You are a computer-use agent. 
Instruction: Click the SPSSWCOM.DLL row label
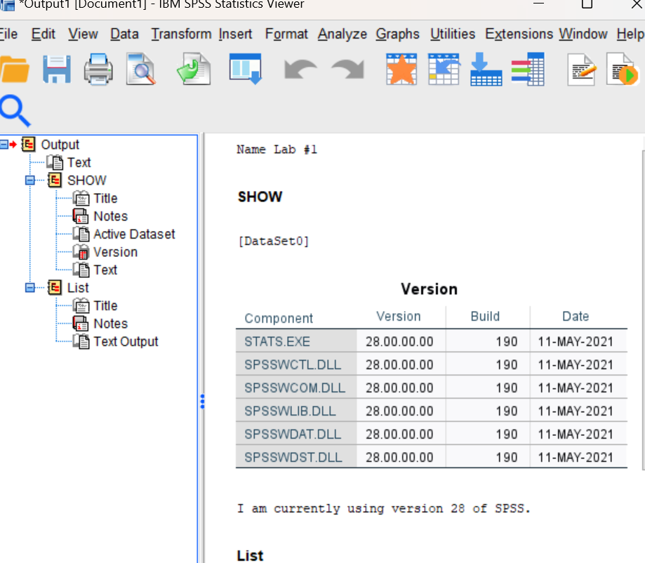[x=296, y=388]
